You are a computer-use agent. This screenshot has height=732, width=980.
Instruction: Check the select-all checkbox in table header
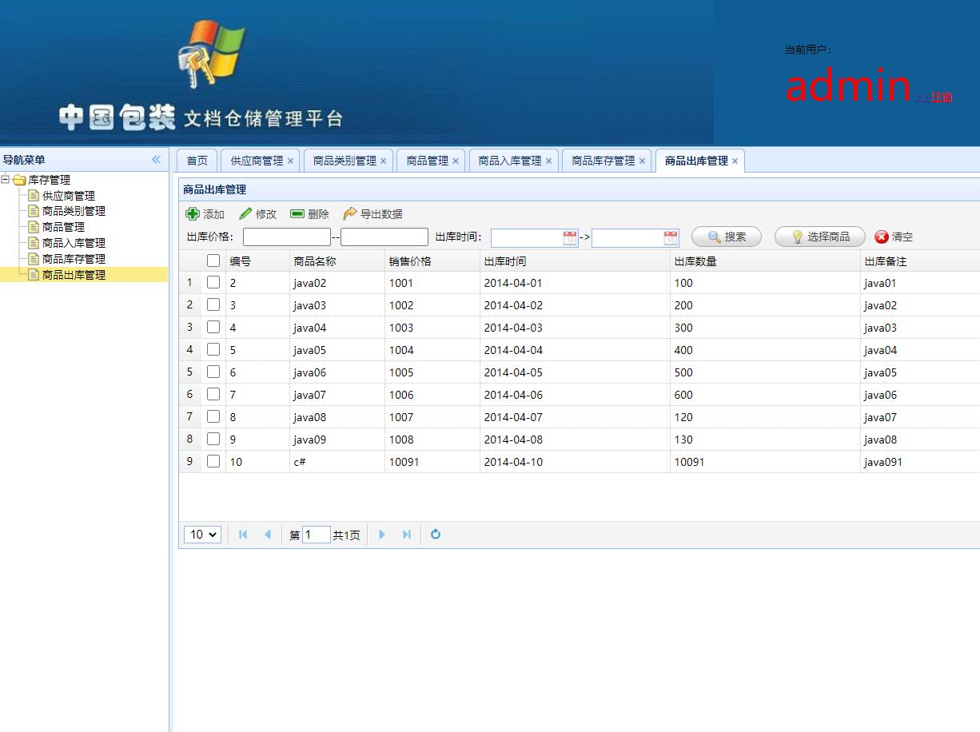(x=213, y=260)
